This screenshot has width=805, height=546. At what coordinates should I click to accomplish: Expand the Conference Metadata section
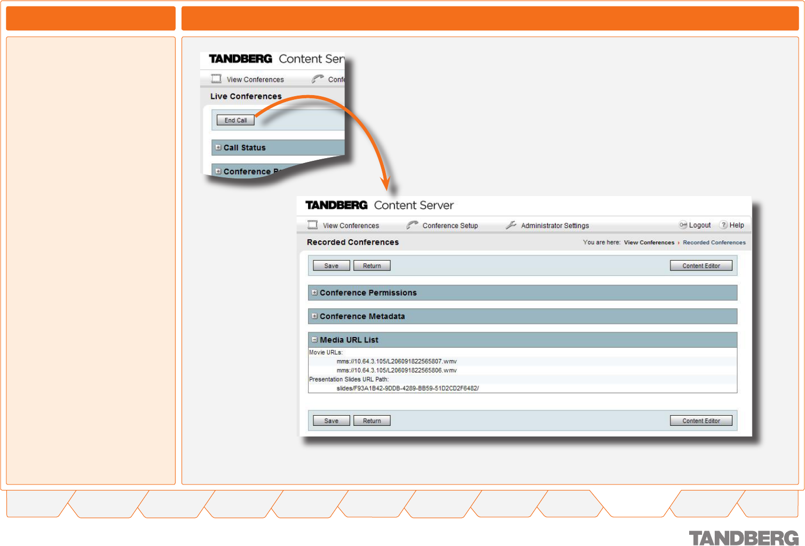pyautogui.click(x=314, y=316)
